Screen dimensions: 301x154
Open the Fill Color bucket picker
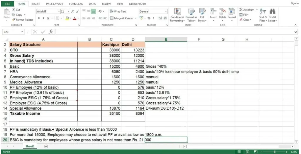coord(67,18)
